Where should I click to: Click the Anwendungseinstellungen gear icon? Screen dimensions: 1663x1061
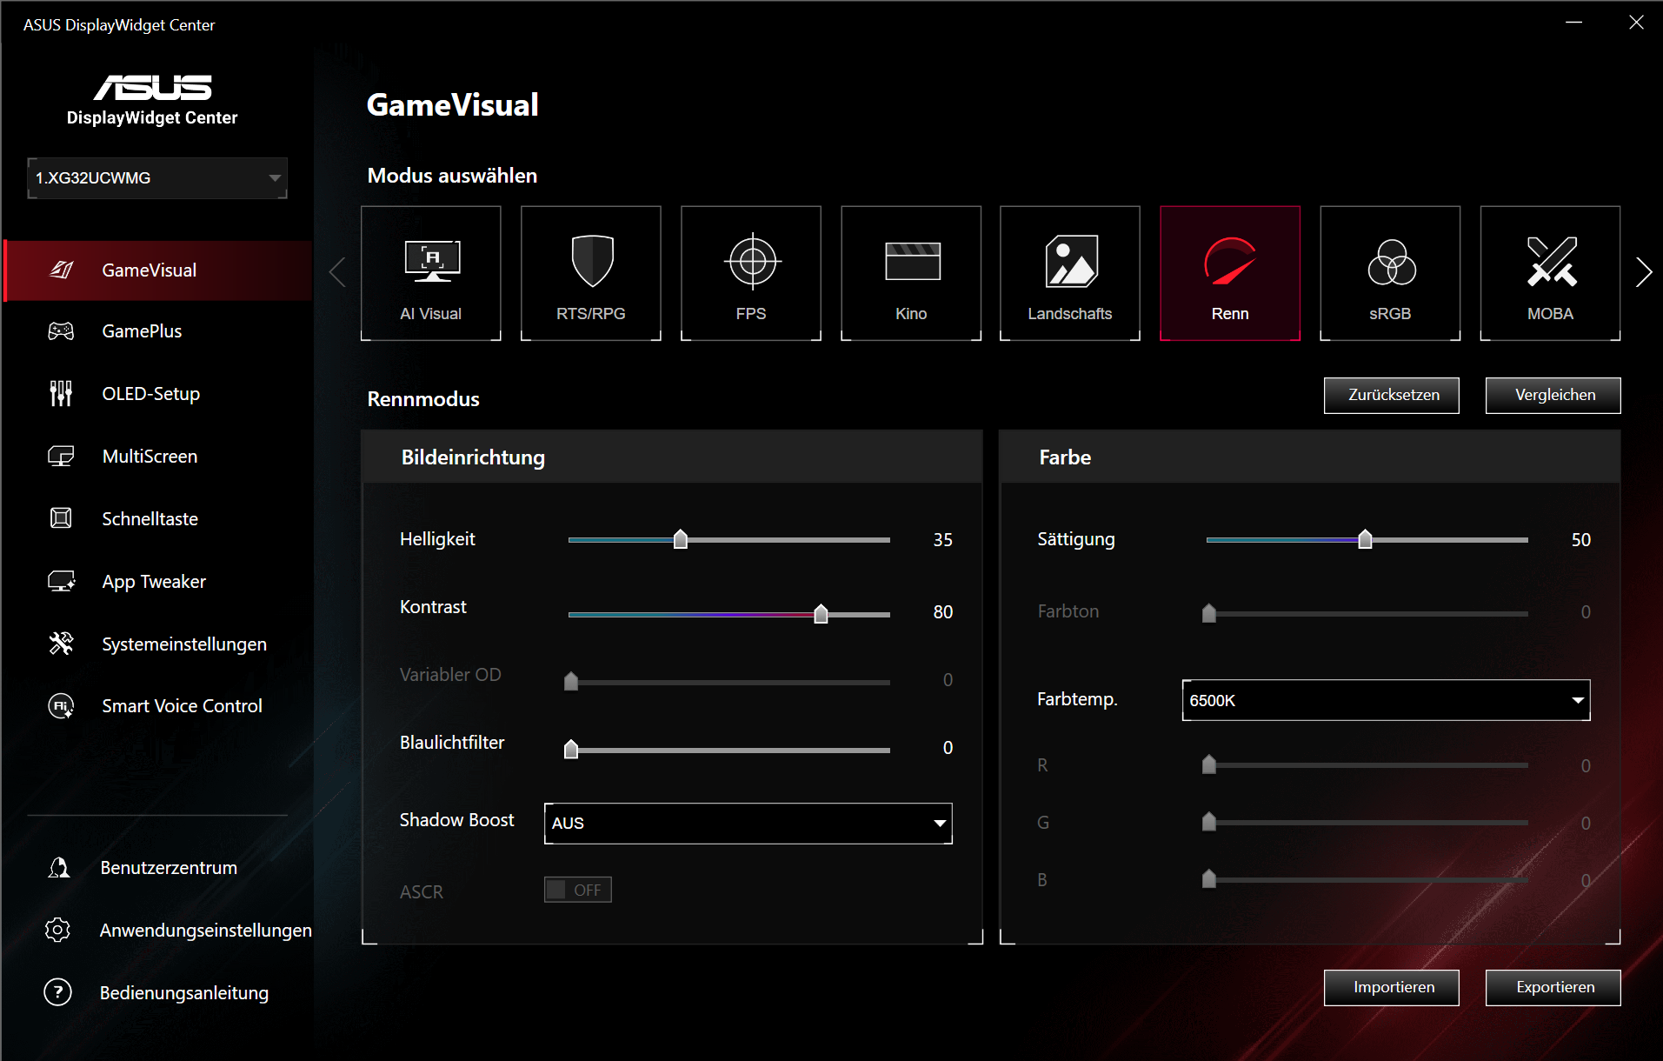point(57,930)
